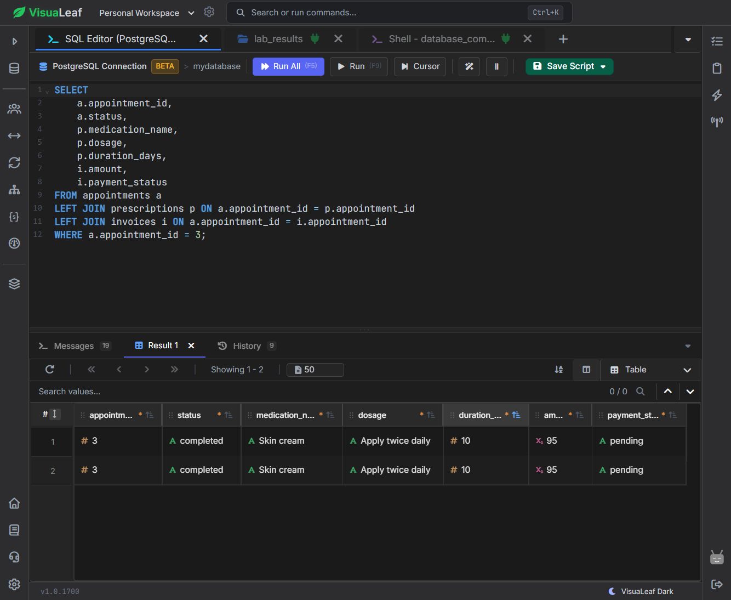Viewport: 731px width, 600px height.
Task: Toggle sort on appointment_id column
Action: click(150, 415)
